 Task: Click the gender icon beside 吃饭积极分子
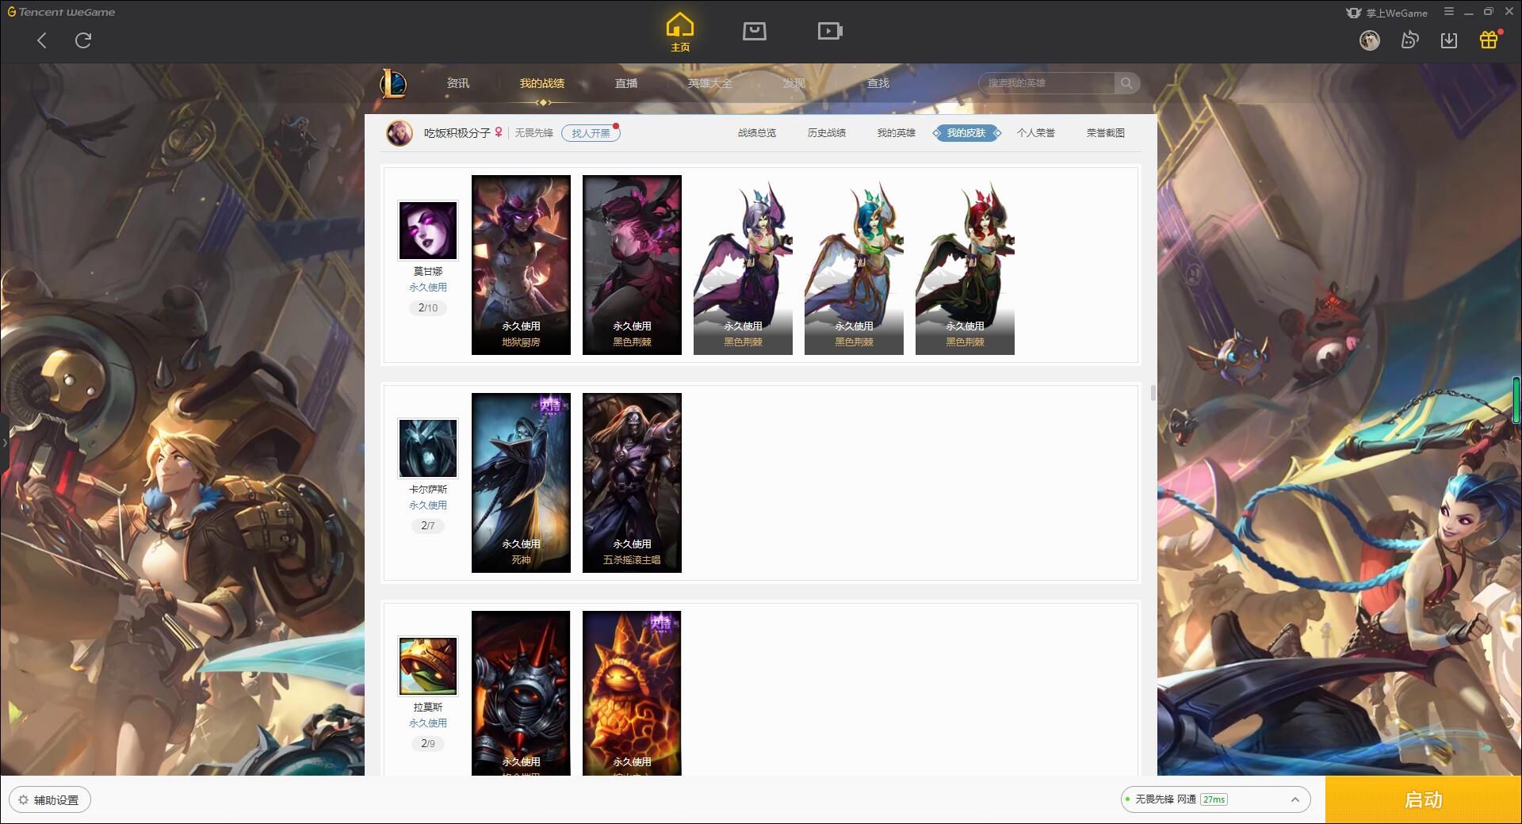coord(499,133)
